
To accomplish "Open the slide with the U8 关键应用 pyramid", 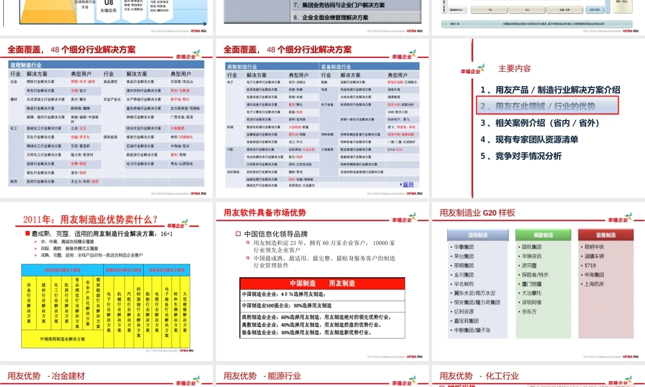I will tap(106, 17).
